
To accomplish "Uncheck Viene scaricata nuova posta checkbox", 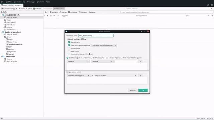I will coord(69,45).
